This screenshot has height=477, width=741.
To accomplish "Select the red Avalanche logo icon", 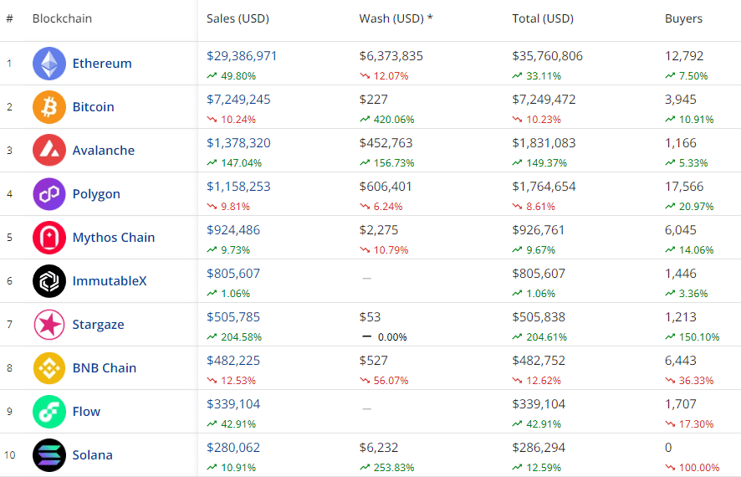I will click(49, 151).
